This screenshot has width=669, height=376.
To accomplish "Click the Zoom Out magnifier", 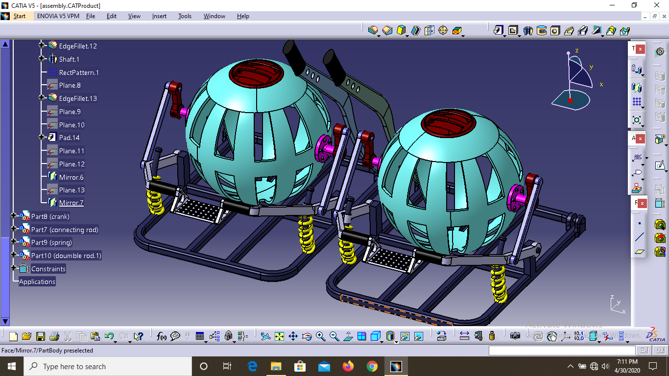I will click(334, 336).
